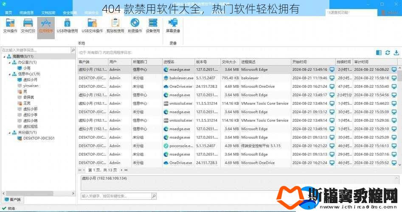Open the 剪贴板使用 clipboard log
Image resolution: width=402 pixels, height=212 pixels.
(115, 26)
